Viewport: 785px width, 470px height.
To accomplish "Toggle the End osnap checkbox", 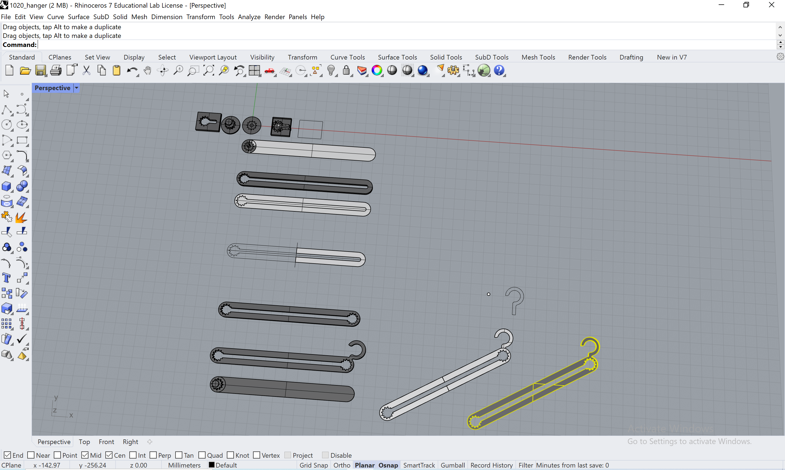I will pyautogui.click(x=7, y=455).
